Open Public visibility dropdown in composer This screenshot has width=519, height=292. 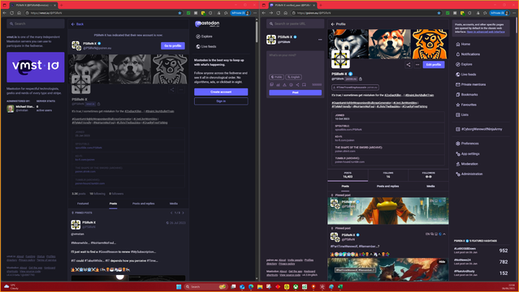pyautogui.click(x=276, y=77)
